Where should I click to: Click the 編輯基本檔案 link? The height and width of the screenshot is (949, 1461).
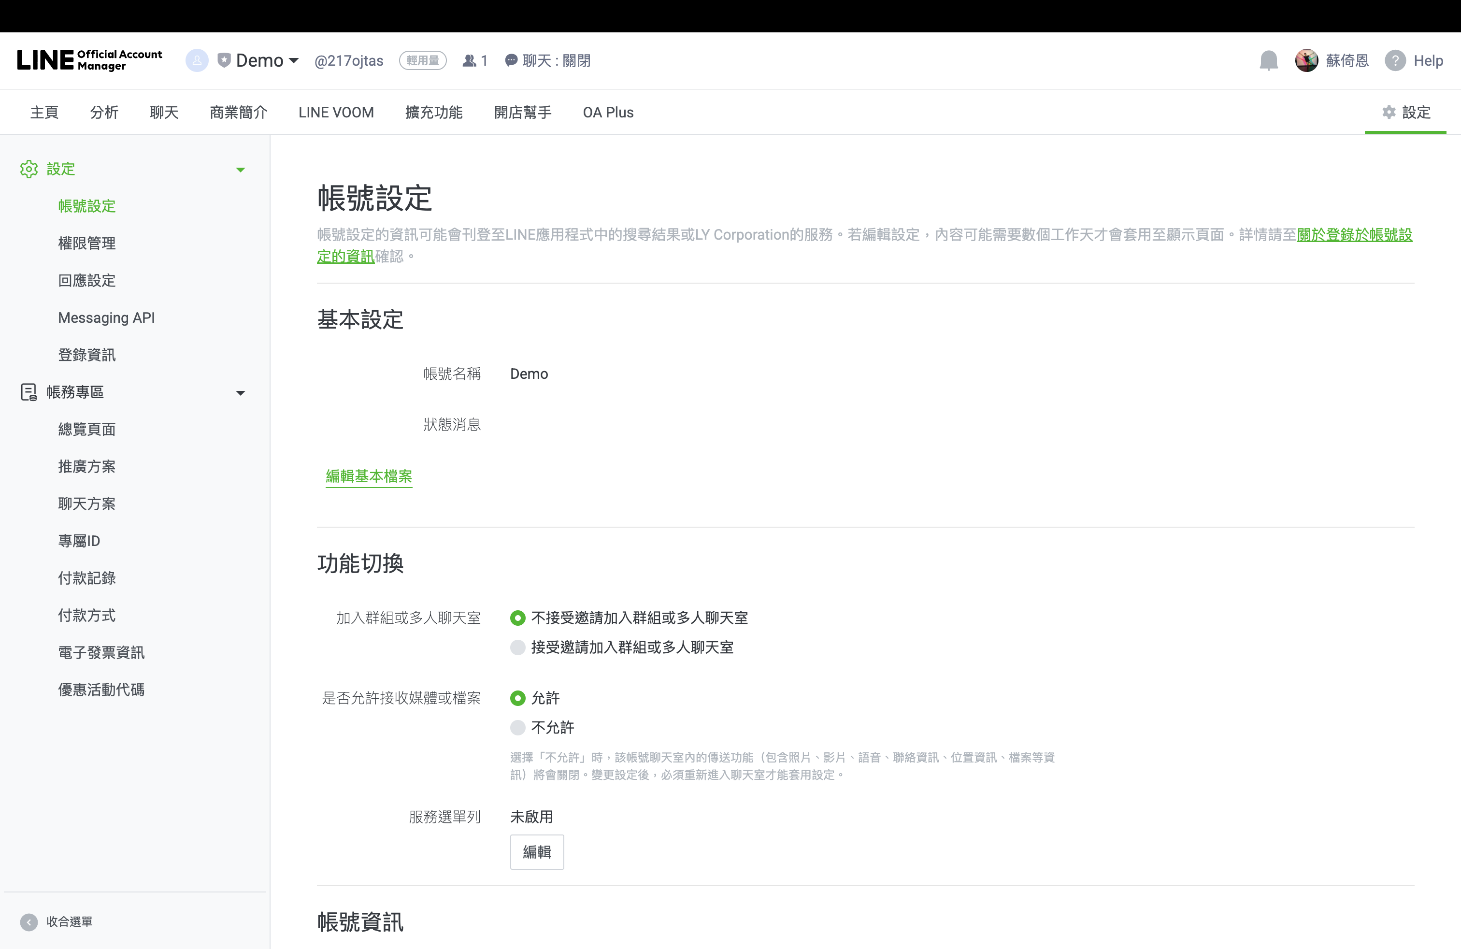click(368, 476)
